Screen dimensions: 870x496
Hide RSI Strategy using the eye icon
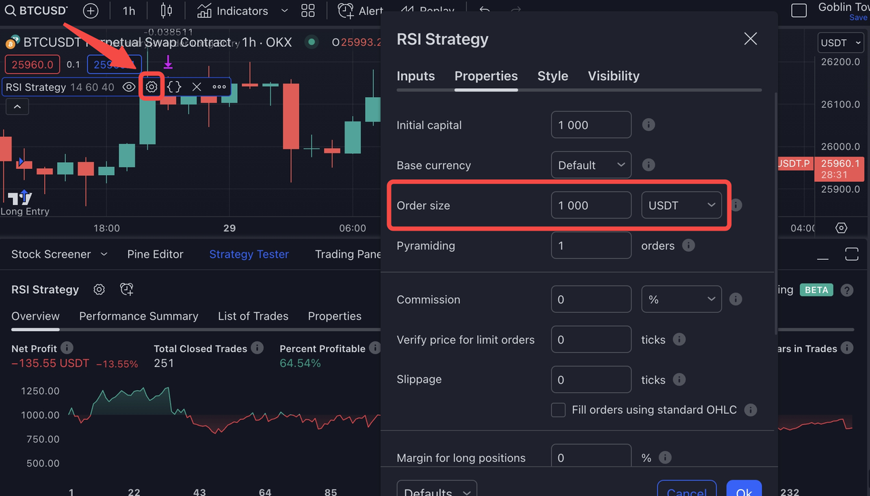tap(128, 87)
